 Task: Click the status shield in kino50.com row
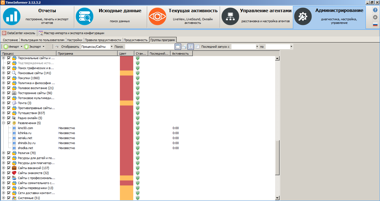coord(137,128)
